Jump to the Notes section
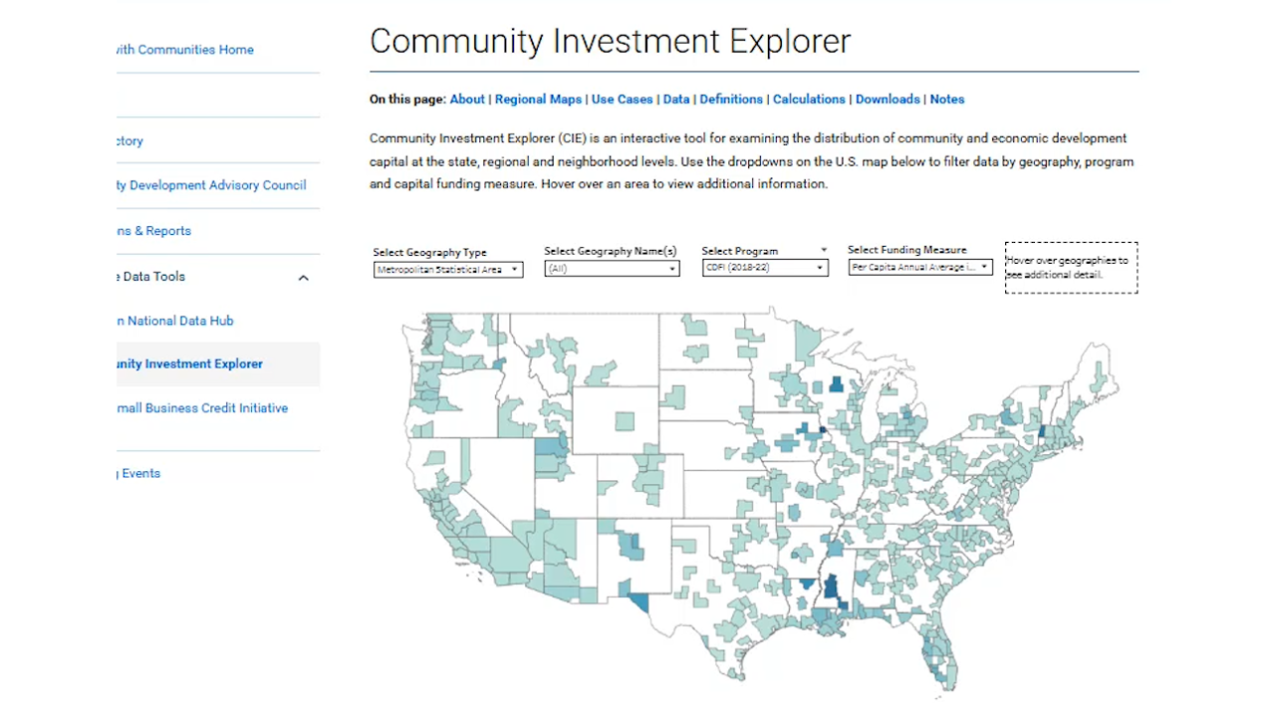 coord(947,100)
